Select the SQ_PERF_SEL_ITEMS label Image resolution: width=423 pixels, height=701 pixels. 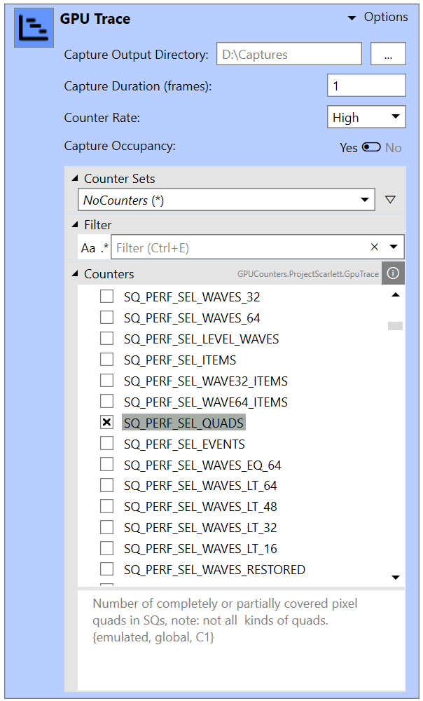point(180,360)
